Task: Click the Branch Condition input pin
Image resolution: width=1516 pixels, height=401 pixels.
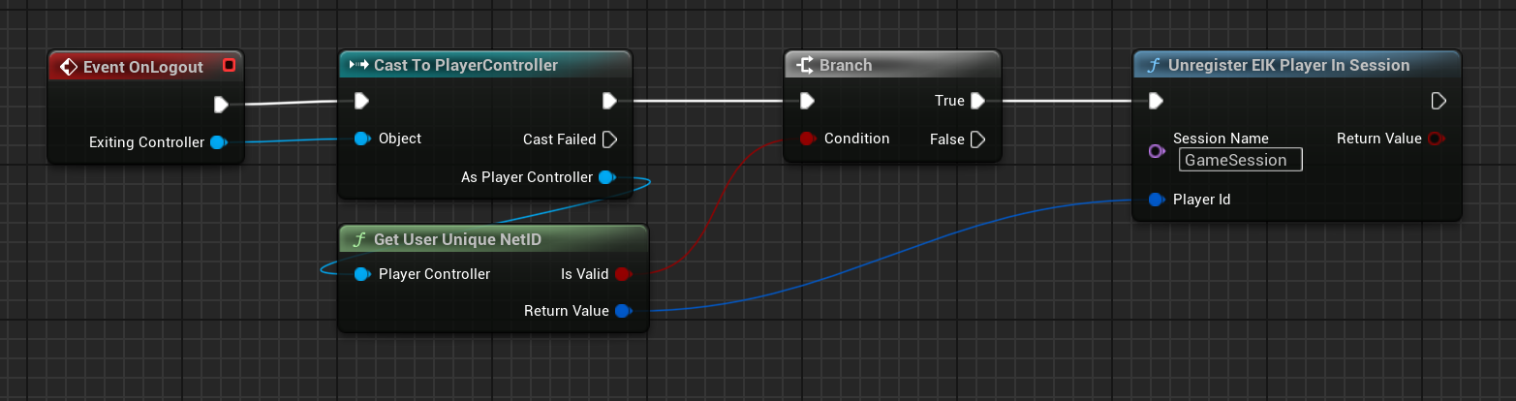Action: [808, 139]
